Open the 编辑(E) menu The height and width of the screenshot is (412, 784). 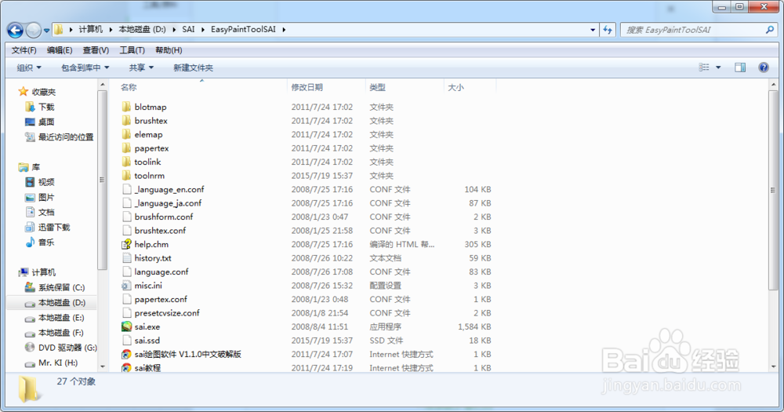point(60,50)
